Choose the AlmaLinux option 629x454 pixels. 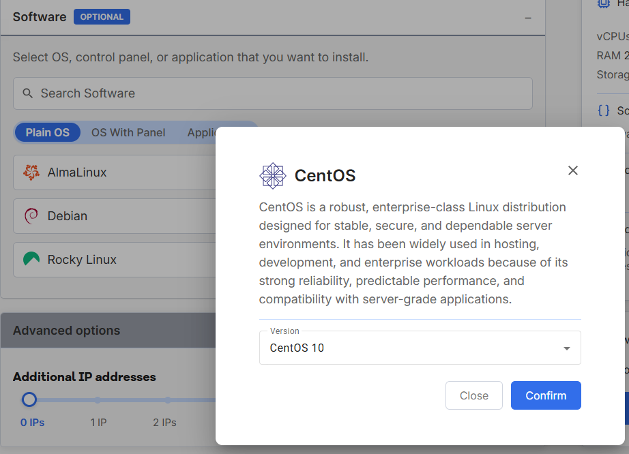115,172
